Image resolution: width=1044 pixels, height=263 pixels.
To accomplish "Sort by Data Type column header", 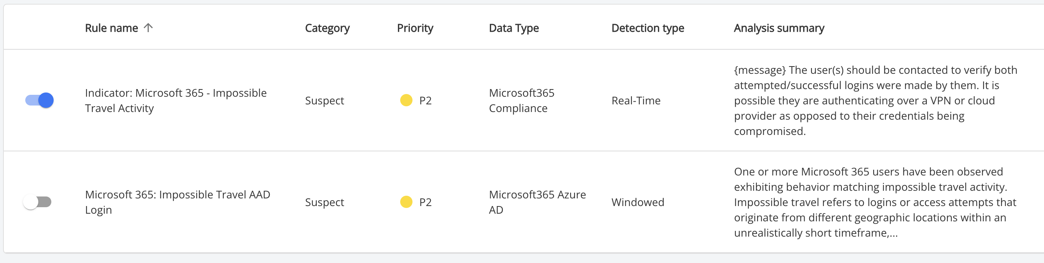I will (514, 28).
